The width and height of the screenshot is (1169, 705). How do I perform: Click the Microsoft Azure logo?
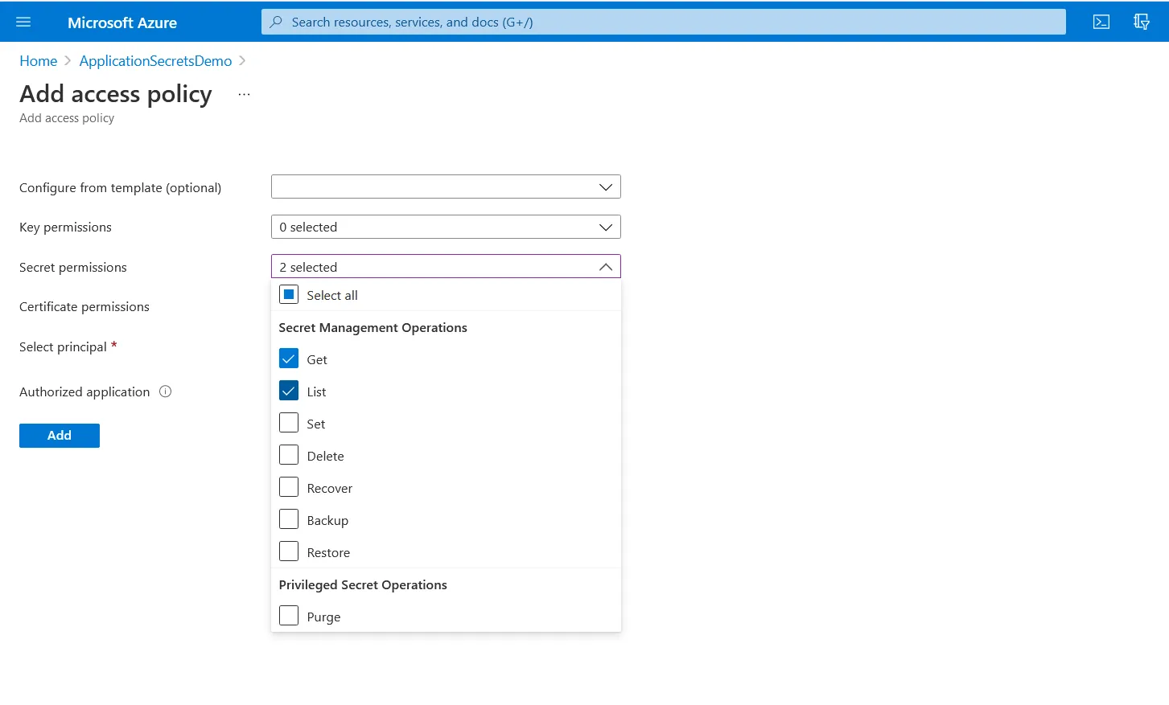pos(121,22)
